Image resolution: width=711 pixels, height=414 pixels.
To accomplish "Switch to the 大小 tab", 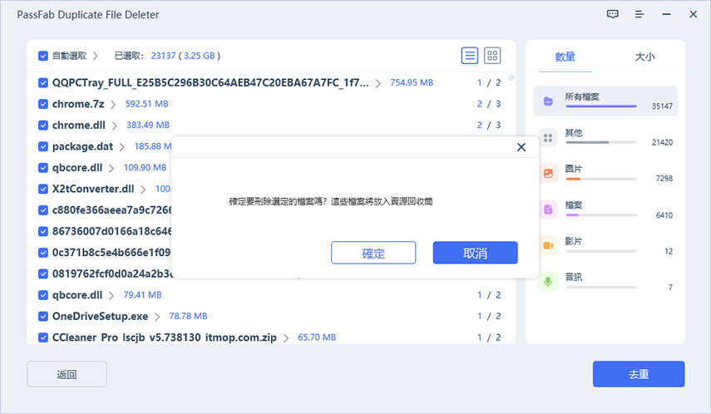I will pyautogui.click(x=644, y=57).
